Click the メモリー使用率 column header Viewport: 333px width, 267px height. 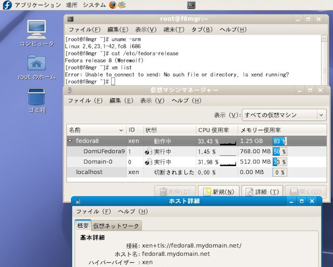click(x=282, y=130)
